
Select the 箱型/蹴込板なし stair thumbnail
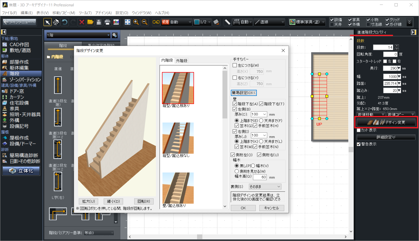[x=178, y=138]
